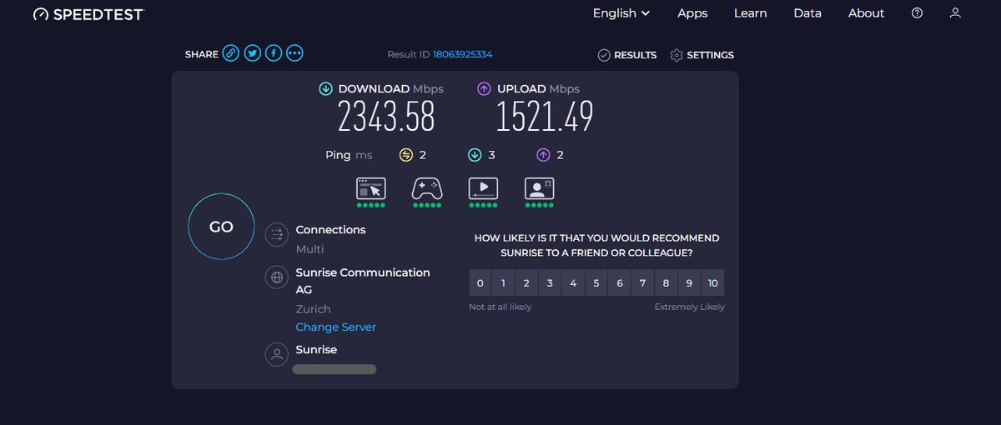Click the download arrow icon
Screen dimensions: 1001x425
pos(326,89)
